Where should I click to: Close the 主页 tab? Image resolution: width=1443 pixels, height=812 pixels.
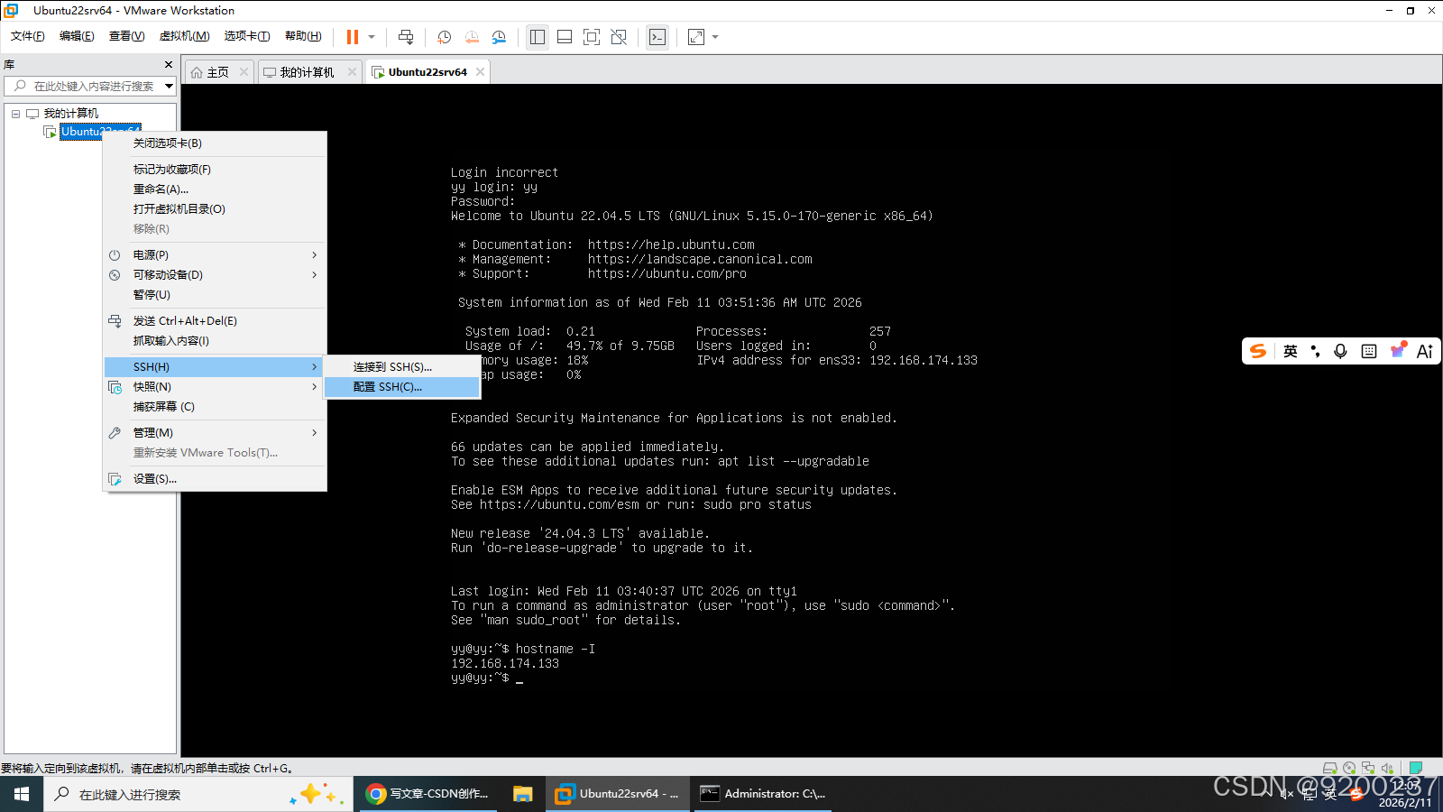click(244, 72)
